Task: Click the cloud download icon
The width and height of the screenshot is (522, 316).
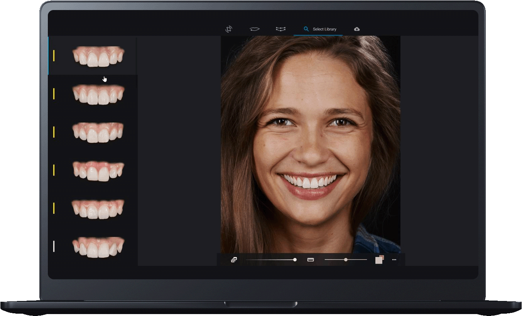Action: pyautogui.click(x=357, y=29)
